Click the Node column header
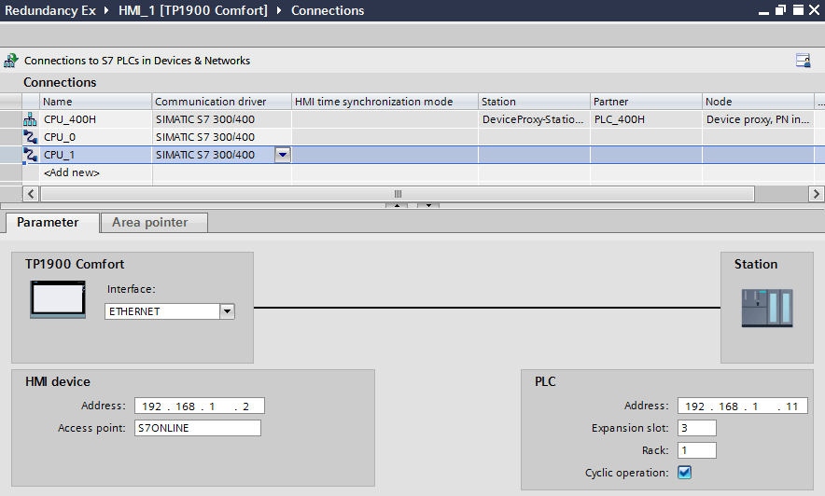825x496 pixels. (758, 102)
